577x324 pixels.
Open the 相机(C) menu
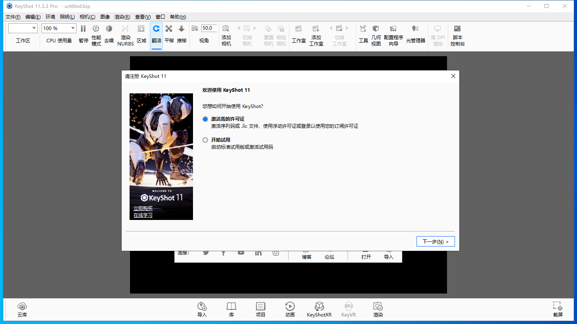pyautogui.click(x=88, y=17)
